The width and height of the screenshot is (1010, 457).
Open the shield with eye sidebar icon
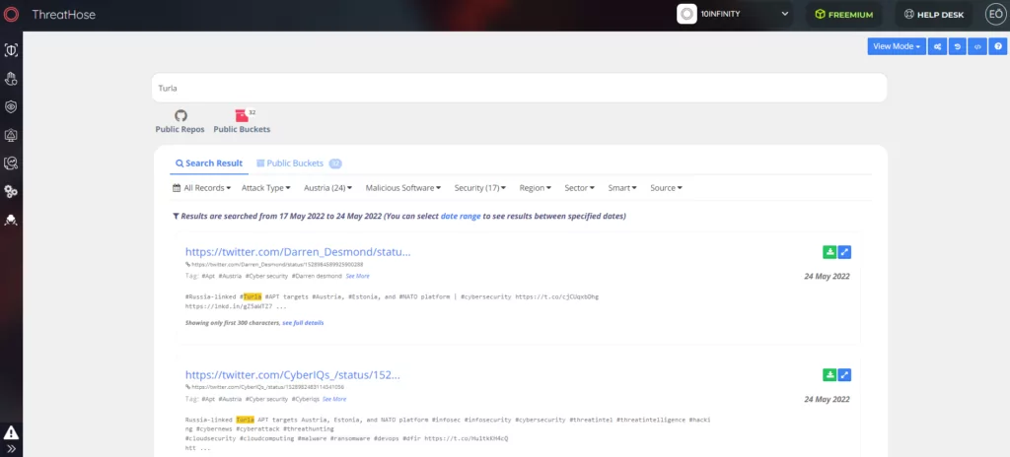click(11, 106)
